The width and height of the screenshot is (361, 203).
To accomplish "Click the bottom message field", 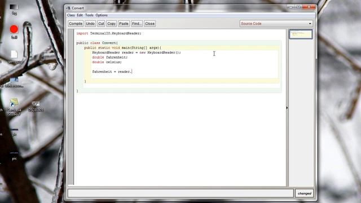I will (x=180, y=193).
